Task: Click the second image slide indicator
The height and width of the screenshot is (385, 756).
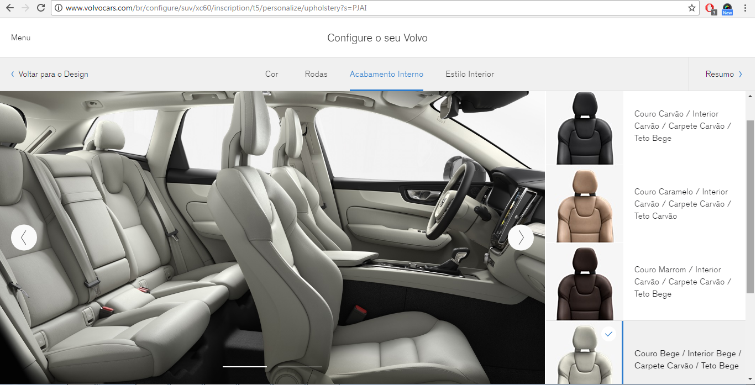Action: pos(300,366)
